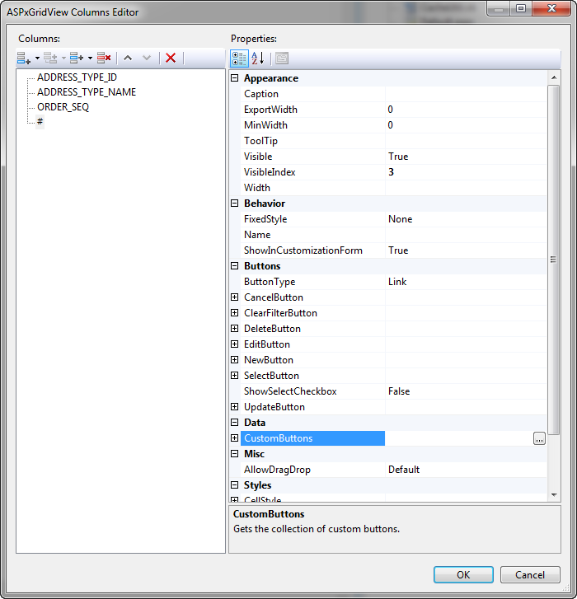Expand the CancelButton property

click(x=235, y=297)
